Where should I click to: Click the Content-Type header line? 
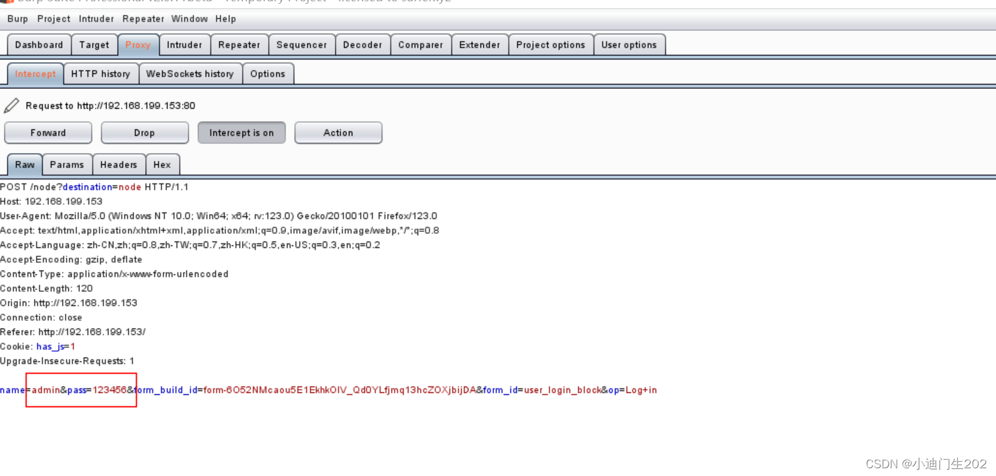115,274
